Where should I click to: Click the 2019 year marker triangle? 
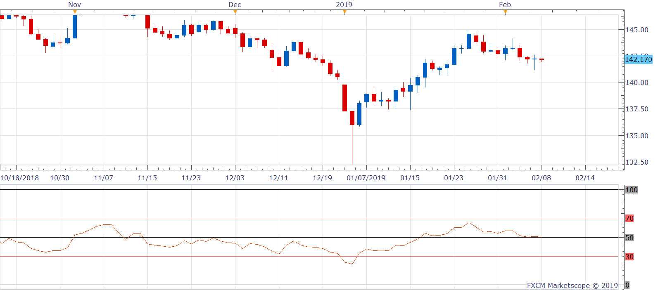[x=344, y=12]
